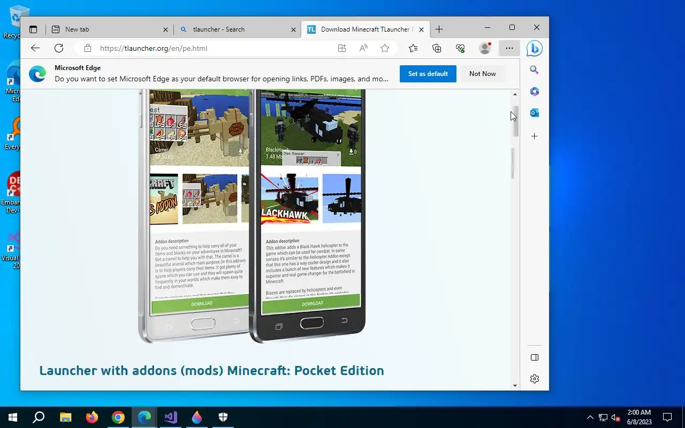Click the Blackhawk thumbnail on the black phone
Viewport: 685px width, 428px height.
290,198
